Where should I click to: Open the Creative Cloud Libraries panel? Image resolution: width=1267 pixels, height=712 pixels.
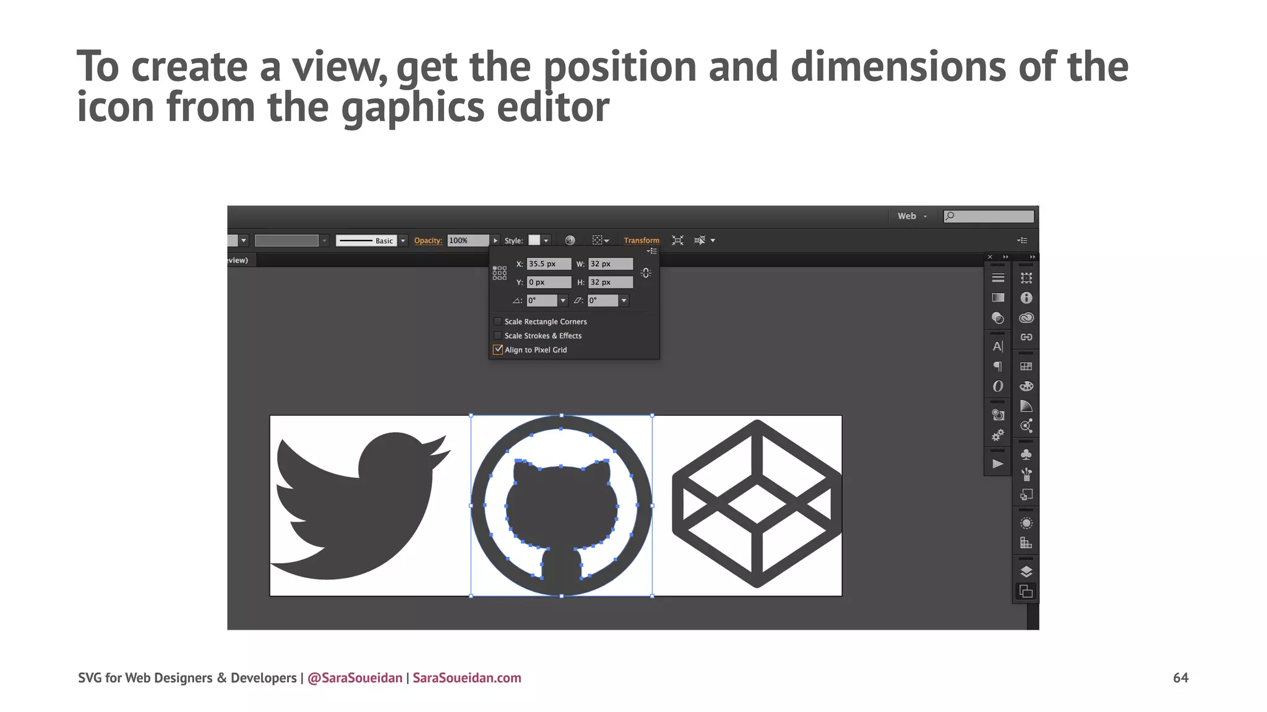point(1026,318)
